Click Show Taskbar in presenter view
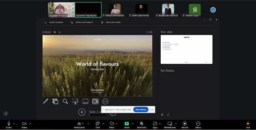The image size is (256, 130). pos(54,22)
